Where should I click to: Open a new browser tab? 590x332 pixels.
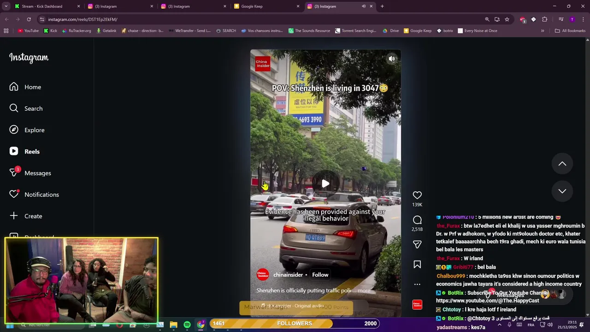[x=382, y=6]
